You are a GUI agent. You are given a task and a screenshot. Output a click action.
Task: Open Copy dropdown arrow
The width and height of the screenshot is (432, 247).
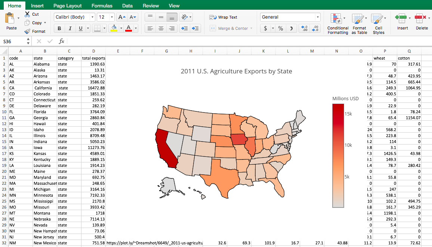tap(45, 23)
